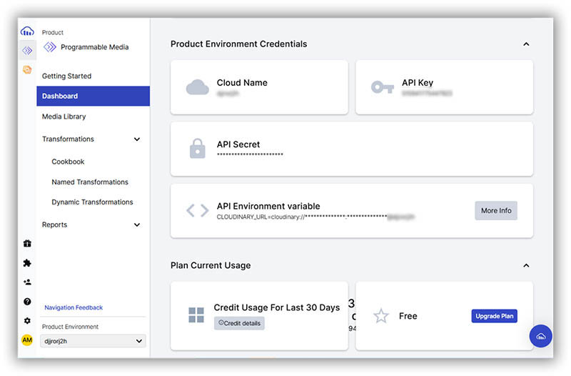Click the API Environment variable label
571x376 pixels.
pos(268,206)
